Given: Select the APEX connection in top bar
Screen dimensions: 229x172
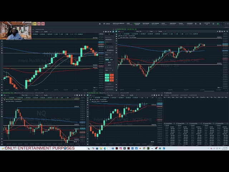Looking at the screenshot, I should (129, 24).
